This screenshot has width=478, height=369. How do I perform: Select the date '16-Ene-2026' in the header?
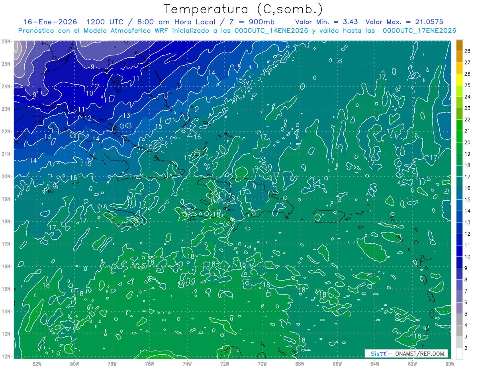[50, 22]
